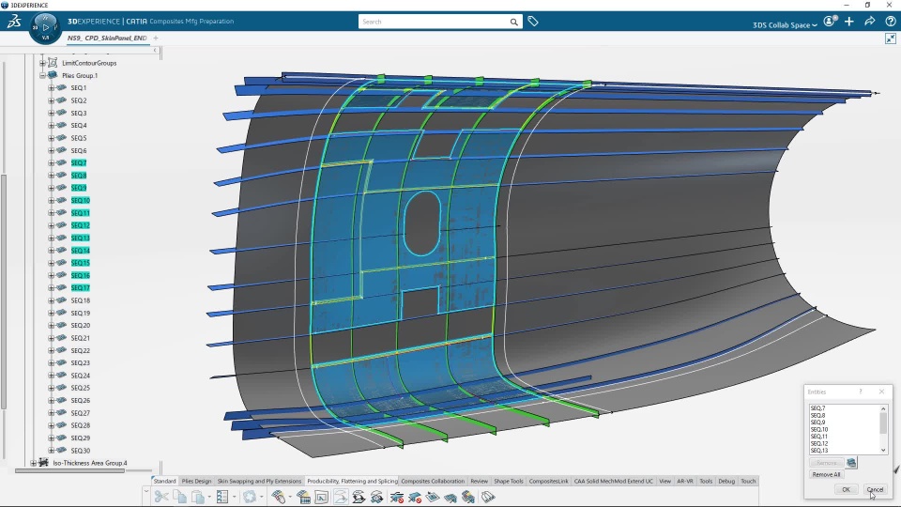The image size is (901, 507).
Task: Open the AR-VR tab
Action: [x=685, y=481]
